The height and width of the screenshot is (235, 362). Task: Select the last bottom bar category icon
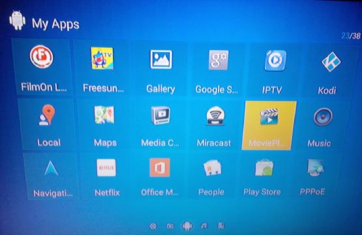pos(221,225)
